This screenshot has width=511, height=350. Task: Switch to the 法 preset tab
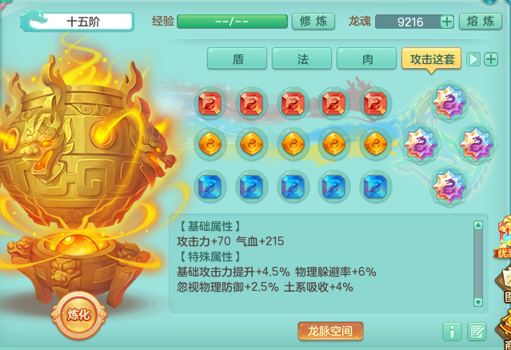301,58
